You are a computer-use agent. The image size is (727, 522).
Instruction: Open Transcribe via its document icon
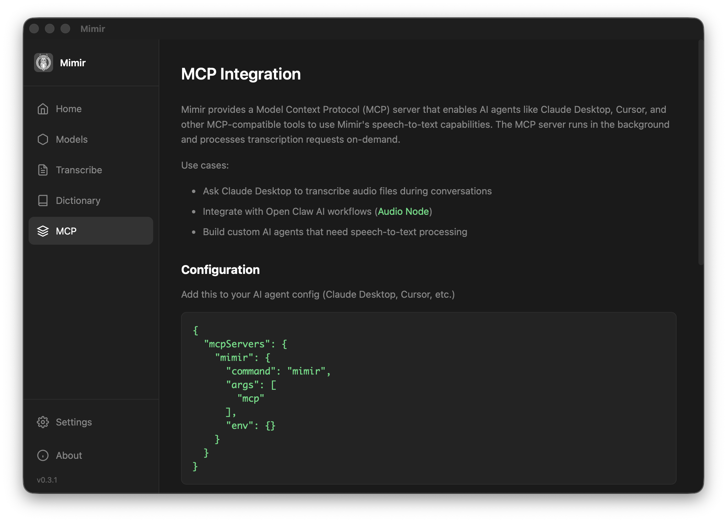pyautogui.click(x=43, y=170)
